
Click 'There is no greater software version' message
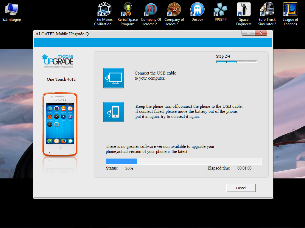(x=160, y=149)
